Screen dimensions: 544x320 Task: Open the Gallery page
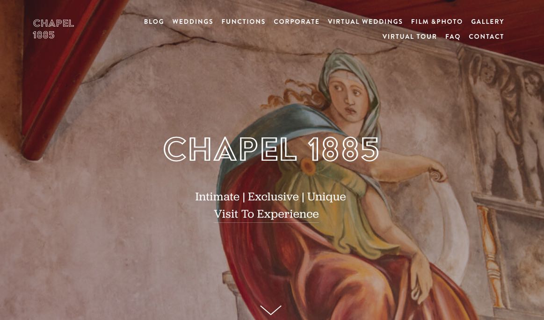pos(487,21)
